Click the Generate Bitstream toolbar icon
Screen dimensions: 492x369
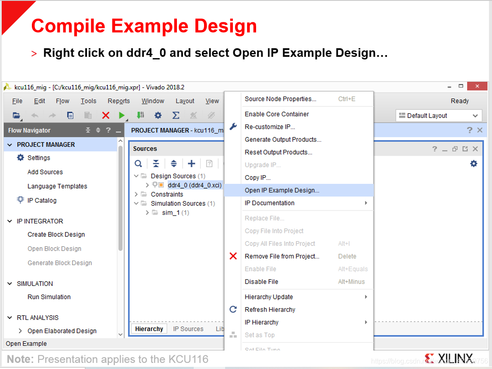141,115
